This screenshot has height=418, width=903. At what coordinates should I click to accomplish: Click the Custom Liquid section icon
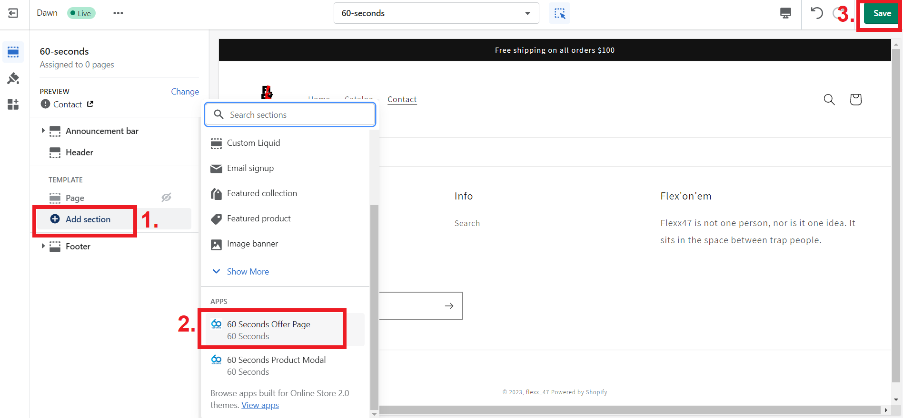(x=217, y=143)
